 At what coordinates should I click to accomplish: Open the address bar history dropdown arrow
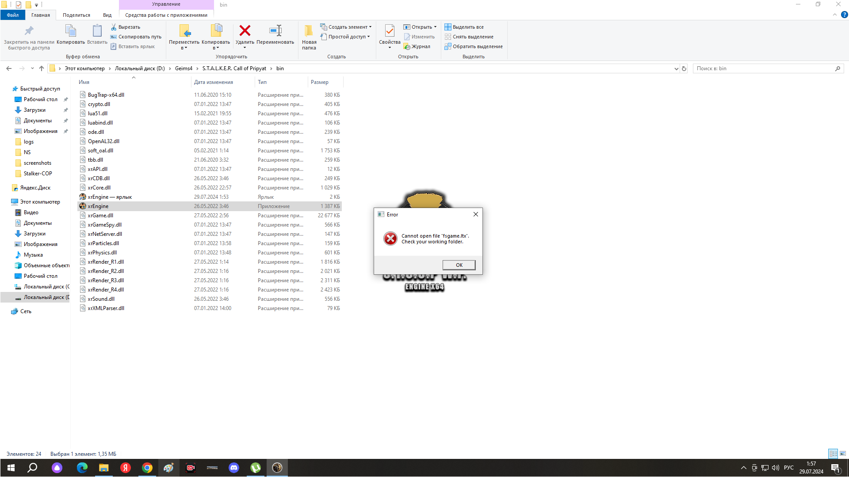pos(676,68)
